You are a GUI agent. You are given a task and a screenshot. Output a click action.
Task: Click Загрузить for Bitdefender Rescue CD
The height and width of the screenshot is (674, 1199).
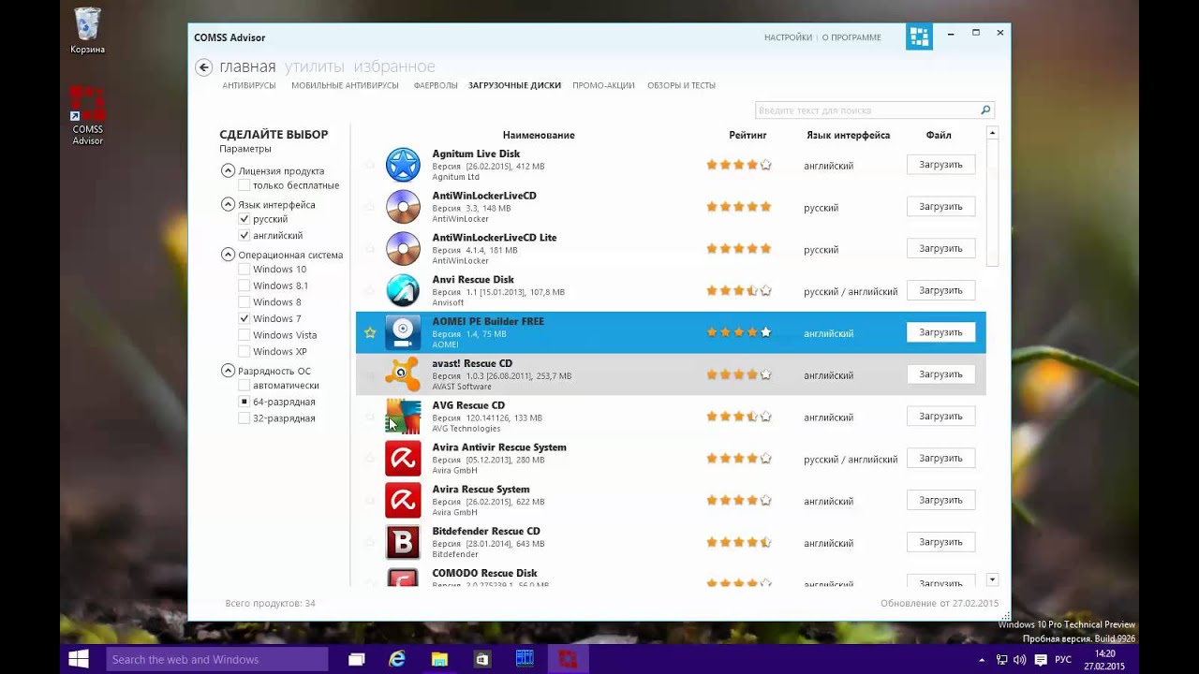coord(940,542)
